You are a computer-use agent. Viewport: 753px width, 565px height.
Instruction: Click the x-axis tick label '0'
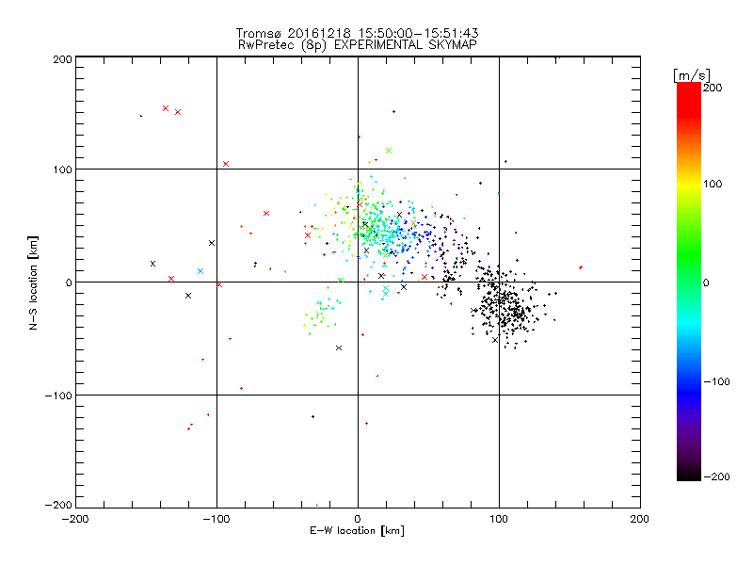pos(358,519)
